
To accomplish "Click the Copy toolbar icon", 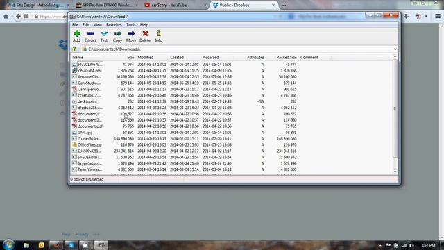I will click(x=117, y=36).
